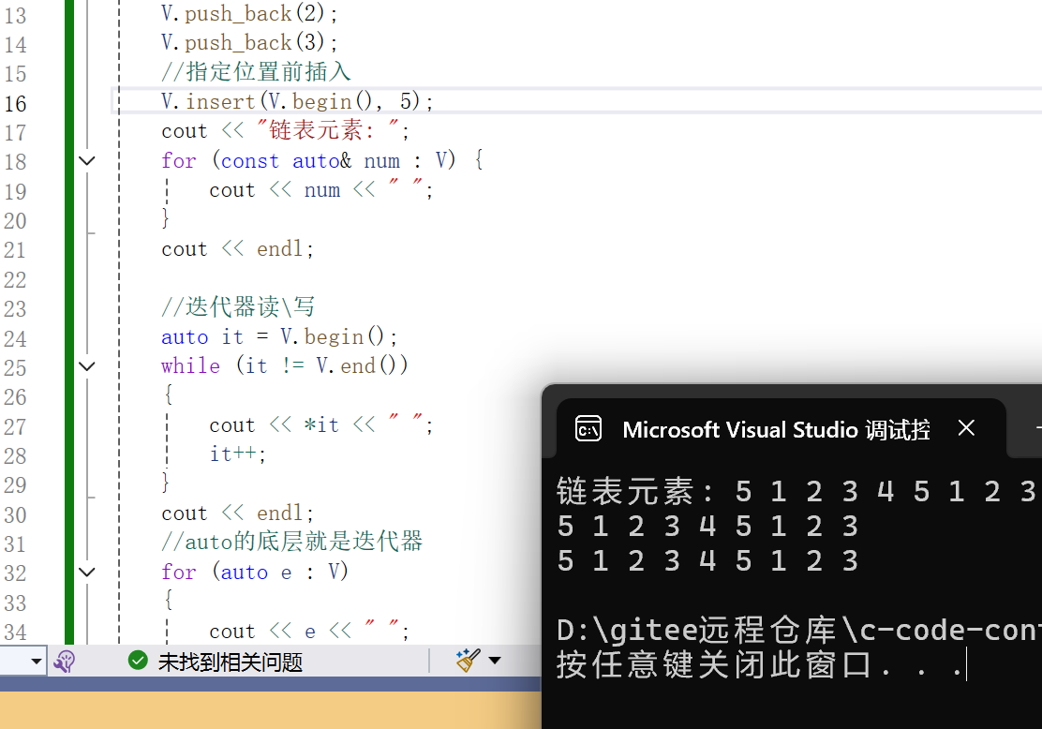Viewport: 1042px width, 729px height.
Task: Collapse the while loop at line 25
Action: [x=87, y=366]
